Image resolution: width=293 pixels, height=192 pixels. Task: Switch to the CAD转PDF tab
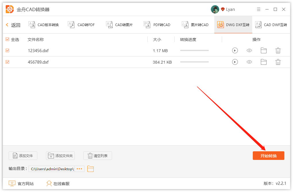coord(81,25)
